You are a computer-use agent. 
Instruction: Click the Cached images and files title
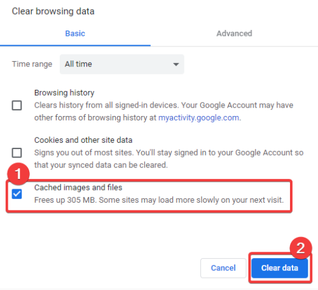78,187
